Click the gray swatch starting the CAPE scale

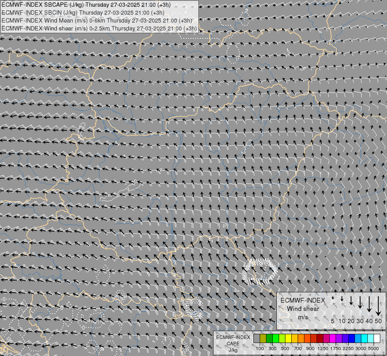coord(257,339)
